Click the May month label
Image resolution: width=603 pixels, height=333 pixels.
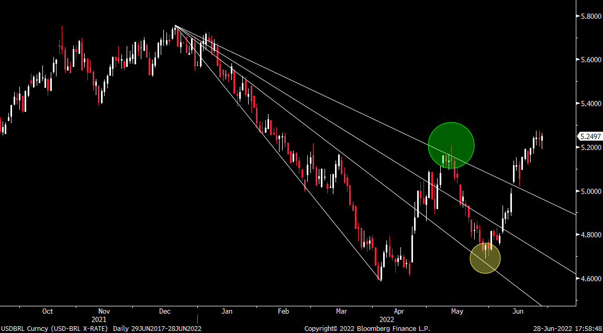pyautogui.click(x=457, y=311)
